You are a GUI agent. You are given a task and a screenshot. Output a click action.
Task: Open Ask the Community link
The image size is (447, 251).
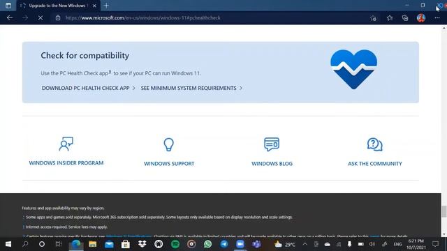(x=375, y=164)
